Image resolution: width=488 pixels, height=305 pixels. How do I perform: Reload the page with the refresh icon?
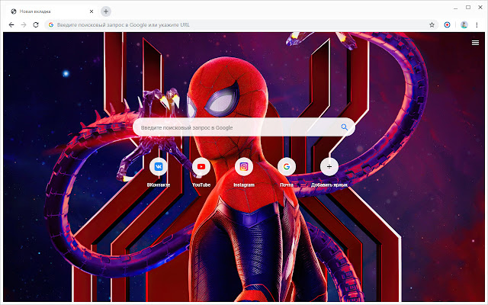(x=36, y=25)
